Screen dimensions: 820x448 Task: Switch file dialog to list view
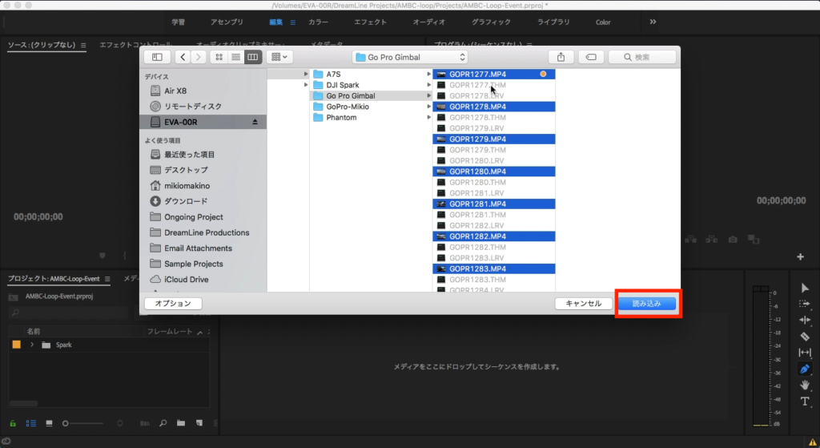pyautogui.click(x=236, y=57)
